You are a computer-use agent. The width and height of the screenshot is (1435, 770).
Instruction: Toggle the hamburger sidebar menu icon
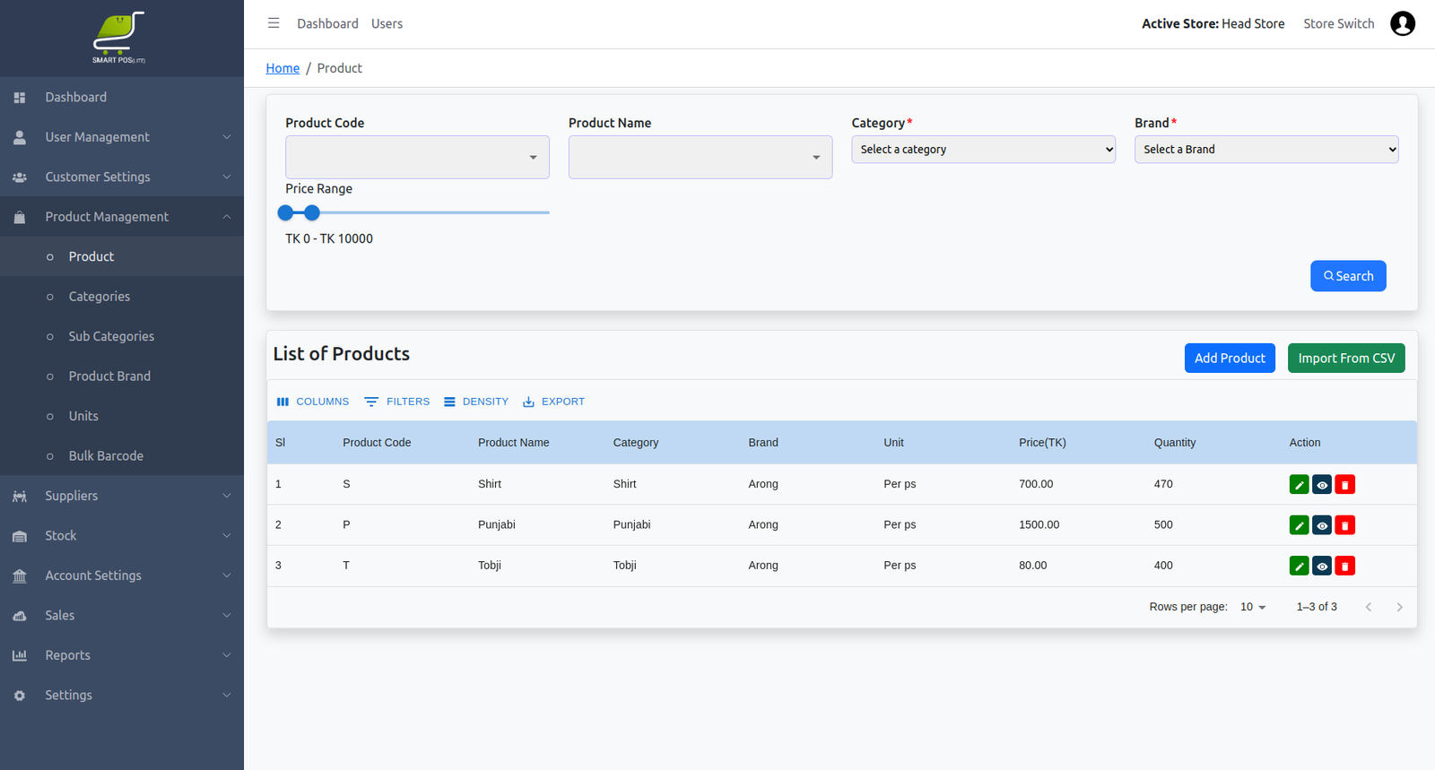click(274, 23)
